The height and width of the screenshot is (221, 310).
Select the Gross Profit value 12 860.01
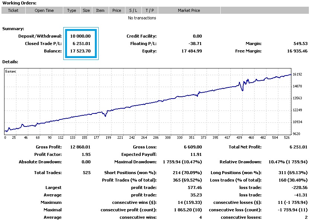coord(80,147)
